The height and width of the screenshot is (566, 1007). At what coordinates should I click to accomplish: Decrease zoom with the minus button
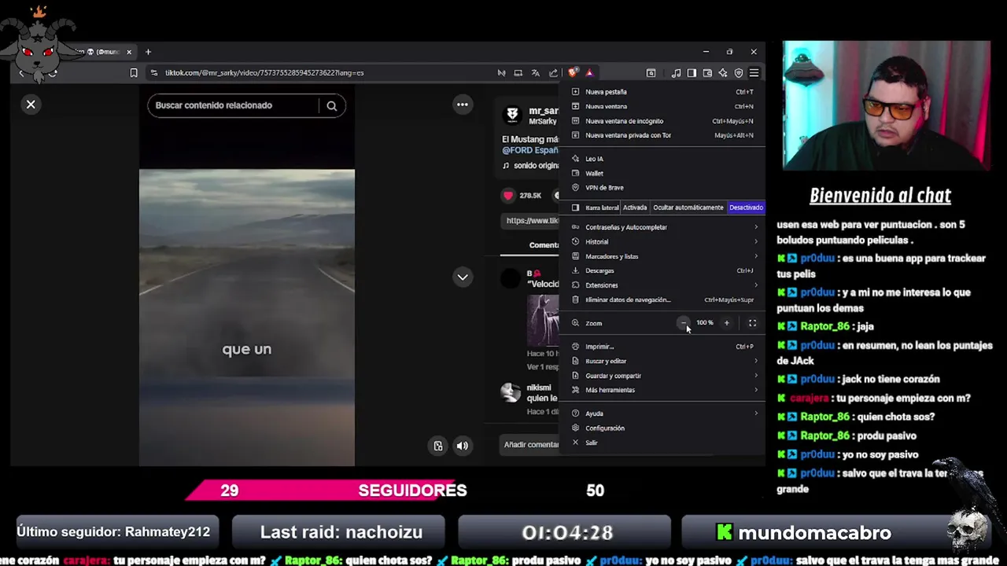pos(684,323)
